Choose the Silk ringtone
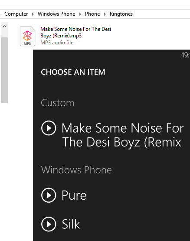190x241 pixels. point(71,224)
